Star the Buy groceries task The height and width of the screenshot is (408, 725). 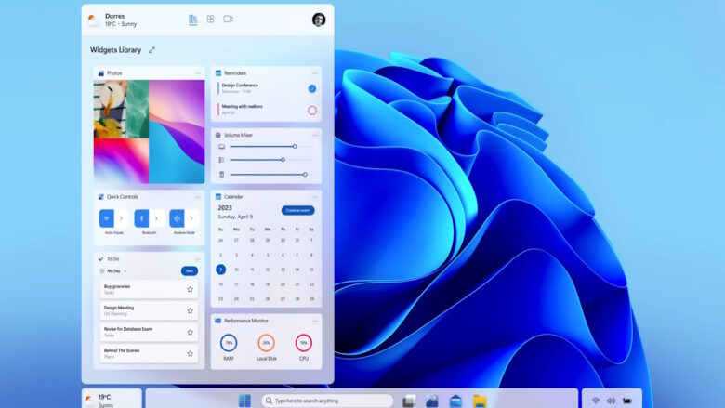click(x=190, y=289)
